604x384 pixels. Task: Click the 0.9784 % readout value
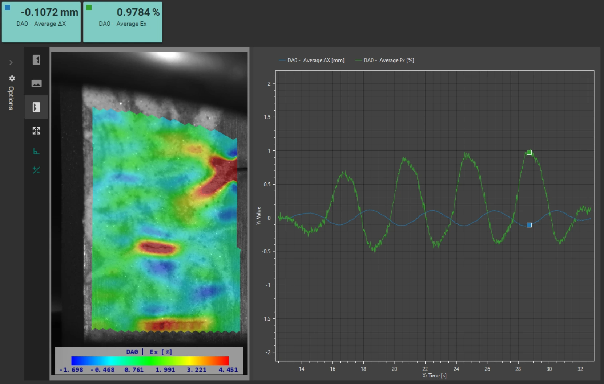click(138, 12)
